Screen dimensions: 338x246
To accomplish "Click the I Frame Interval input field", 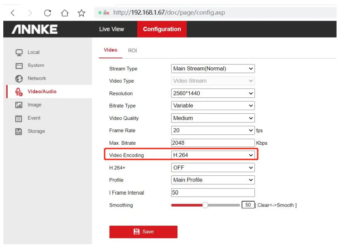I will [213, 193].
